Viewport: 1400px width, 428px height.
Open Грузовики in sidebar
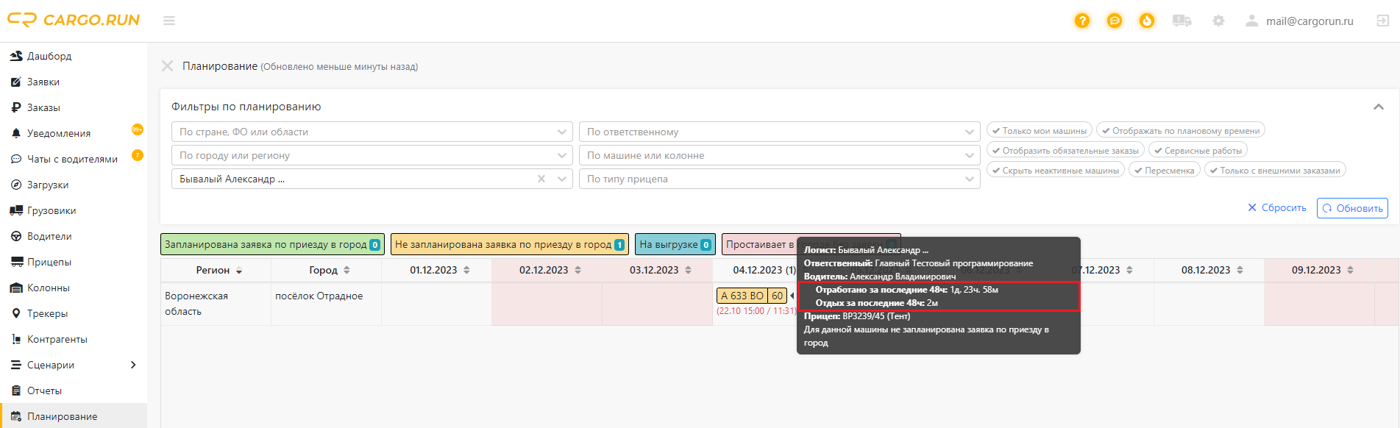point(74,210)
